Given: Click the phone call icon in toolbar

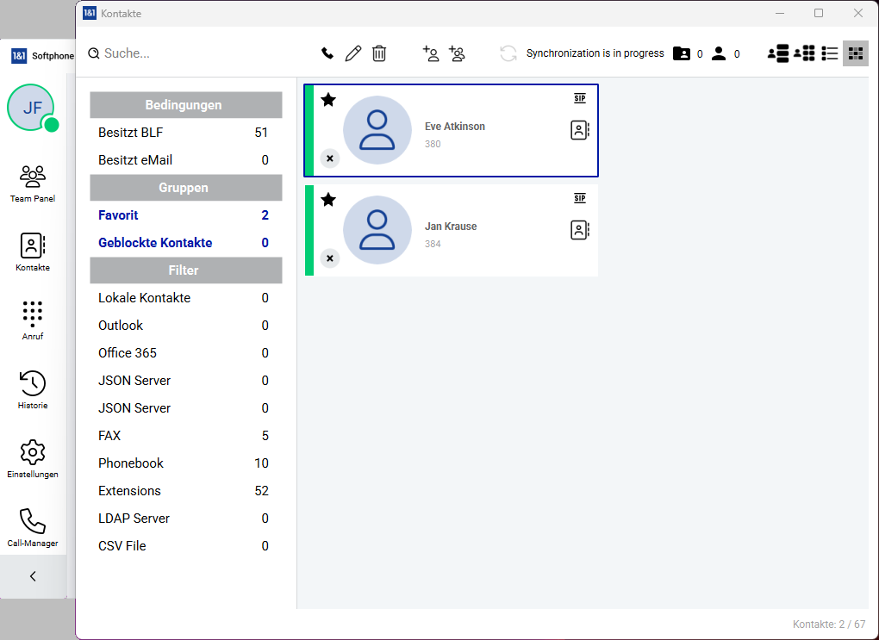Looking at the screenshot, I should [327, 53].
